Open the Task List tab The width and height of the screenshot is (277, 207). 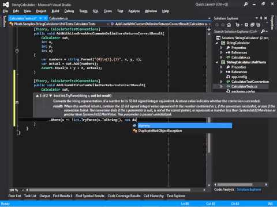coord(30,196)
